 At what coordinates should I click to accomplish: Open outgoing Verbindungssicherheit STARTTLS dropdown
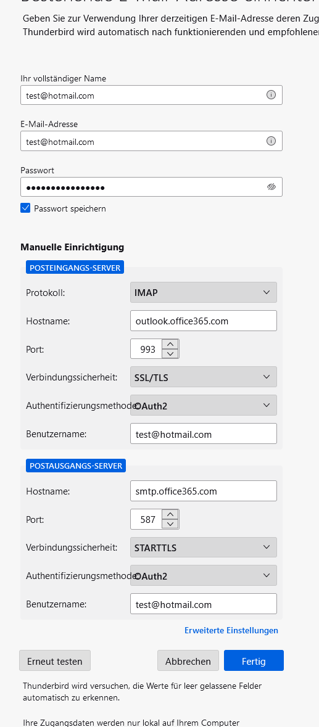pos(204,548)
